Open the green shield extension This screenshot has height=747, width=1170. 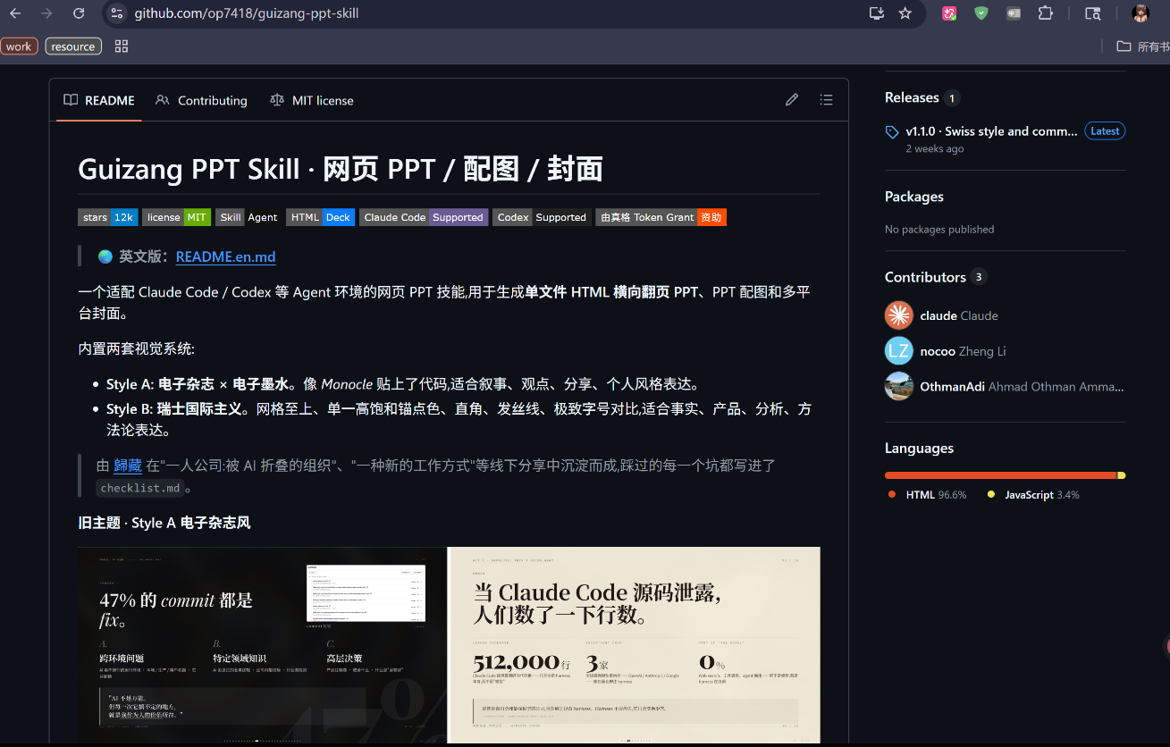pos(981,13)
